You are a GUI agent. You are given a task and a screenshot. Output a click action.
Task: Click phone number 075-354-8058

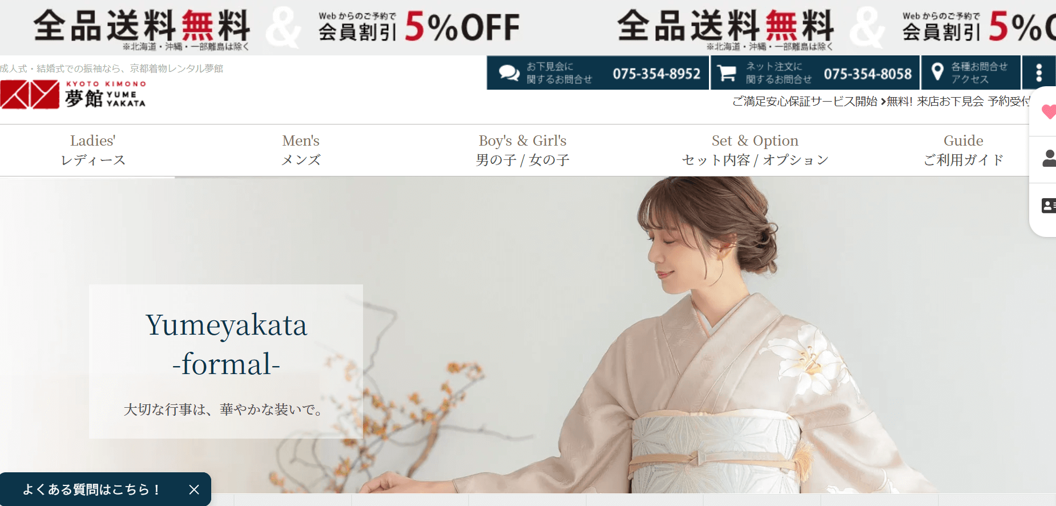click(x=868, y=74)
